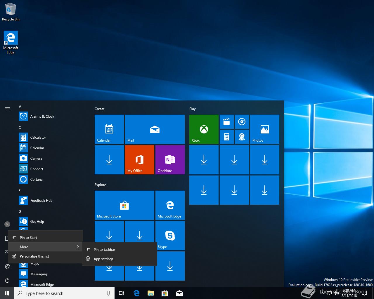Screen dimensions: 374x299
Task: Open the Microsoft Edge tile
Action: [170, 205]
